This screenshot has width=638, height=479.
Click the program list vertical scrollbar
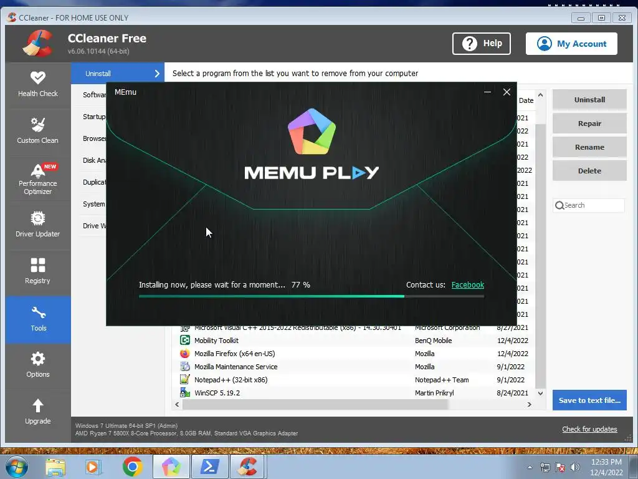540,256
